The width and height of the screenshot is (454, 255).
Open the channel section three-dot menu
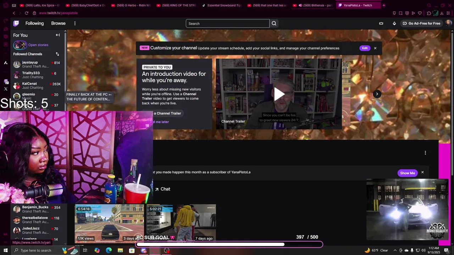[425, 153]
